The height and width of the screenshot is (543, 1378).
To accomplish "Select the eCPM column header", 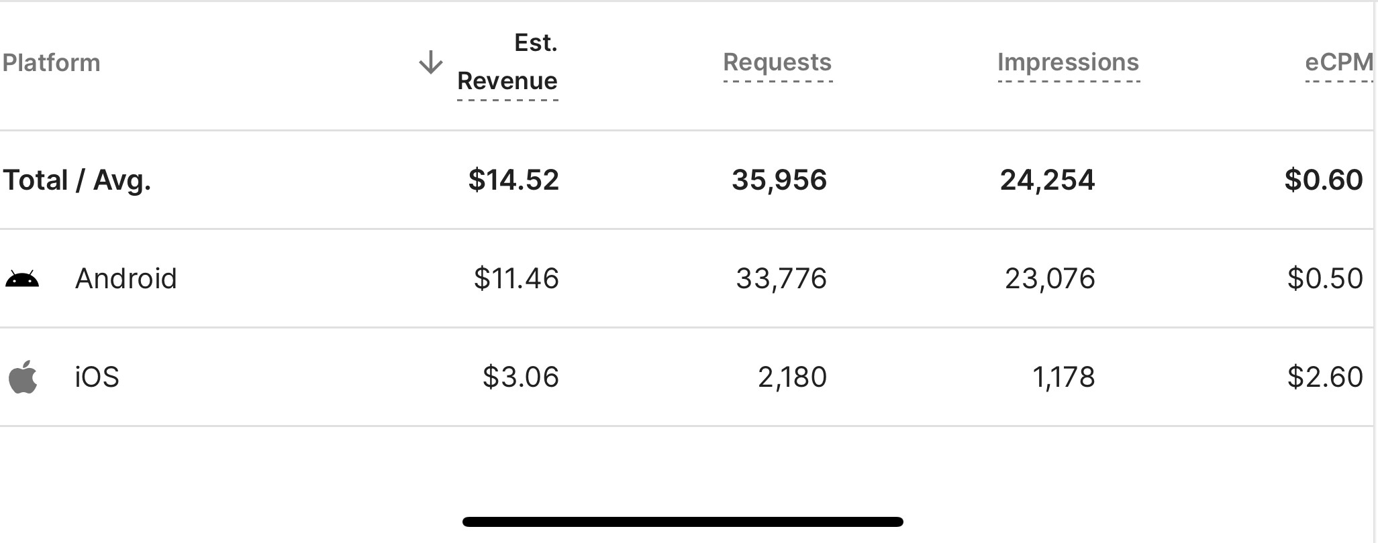I will point(1339,62).
